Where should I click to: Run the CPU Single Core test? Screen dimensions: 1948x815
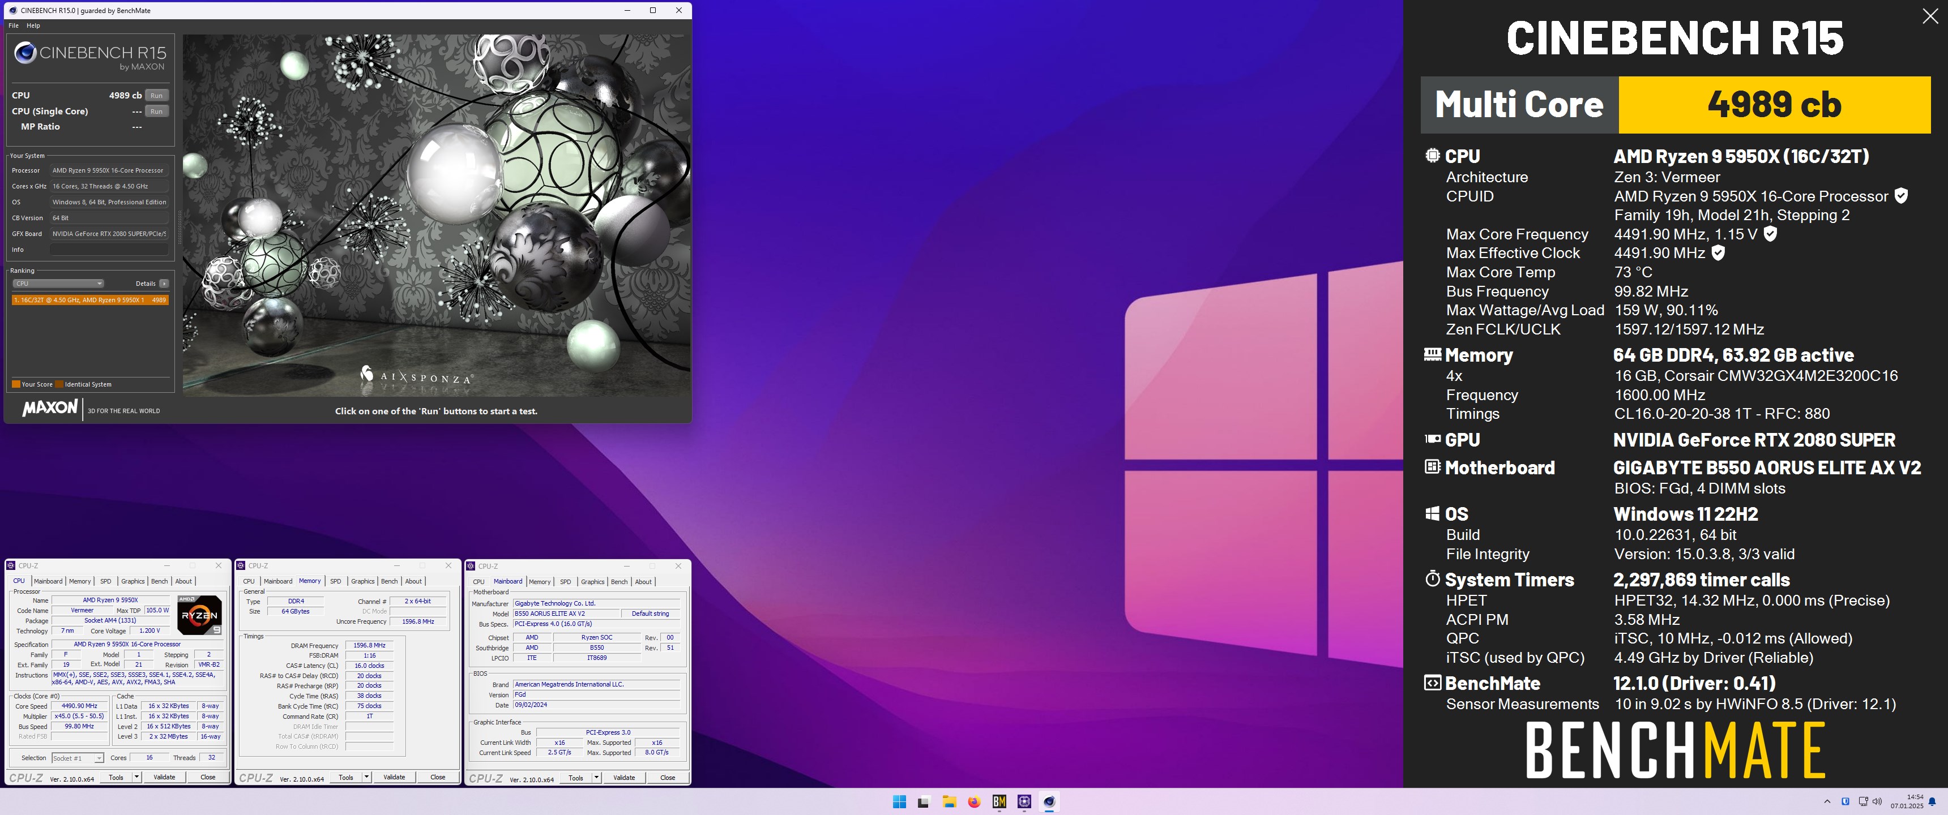pos(156,111)
